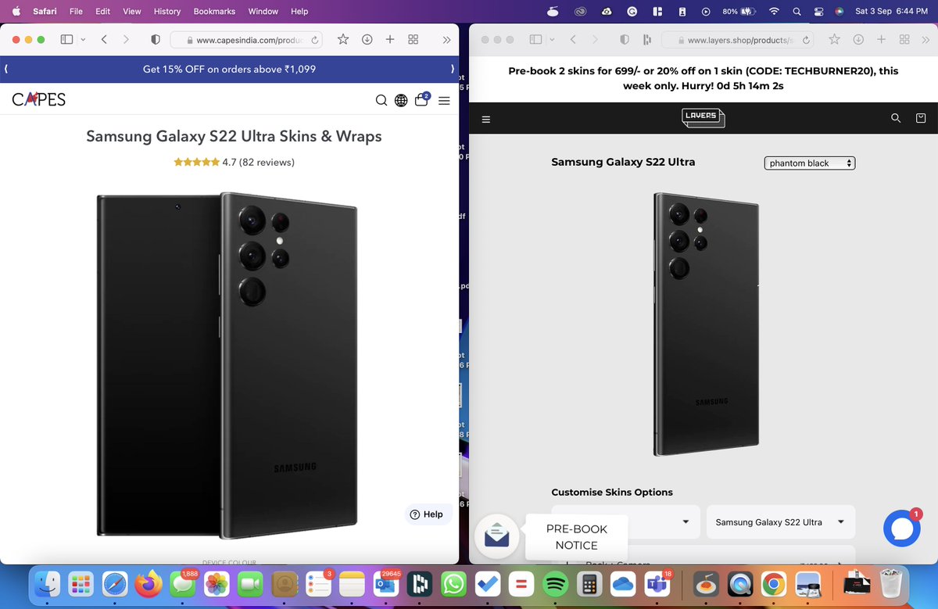Open the Window menu
The width and height of the screenshot is (938, 609).
[x=263, y=12]
